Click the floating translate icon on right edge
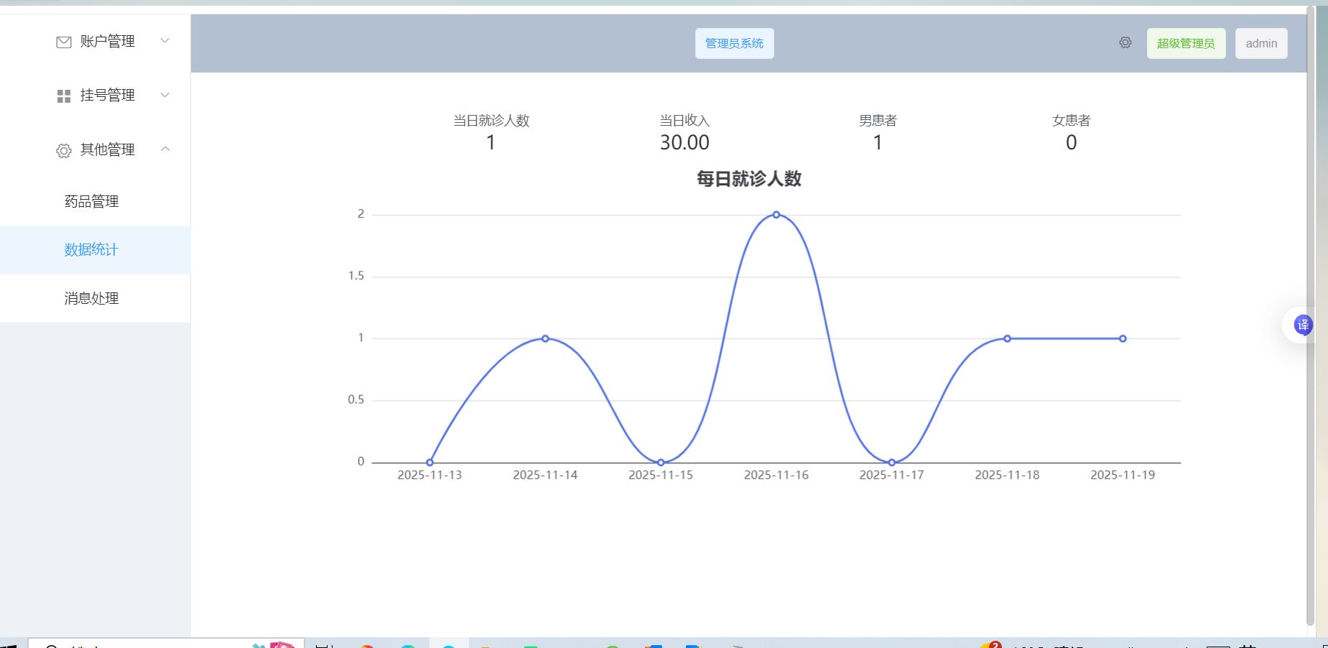Viewport: 1328px width, 648px height. (x=1302, y=325)
